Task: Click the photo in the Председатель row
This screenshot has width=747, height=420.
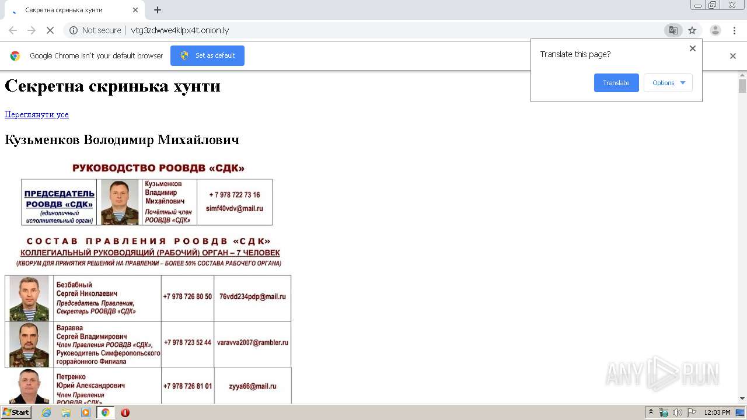Action: tap(120, 202)
